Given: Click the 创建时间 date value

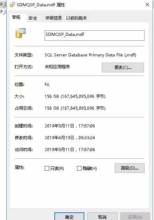Looking at the screenshot, I should click(70, 126).
